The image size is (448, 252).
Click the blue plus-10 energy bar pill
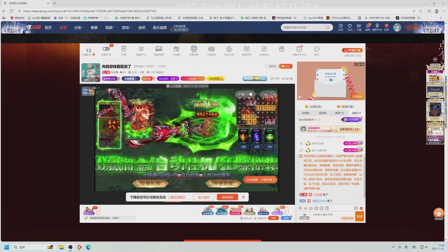tap(255, 78)
